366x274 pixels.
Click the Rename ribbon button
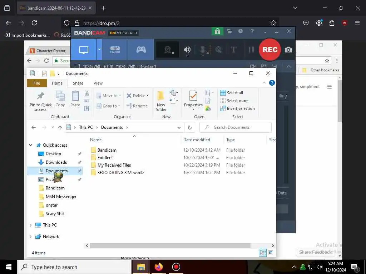coord(137,106)
